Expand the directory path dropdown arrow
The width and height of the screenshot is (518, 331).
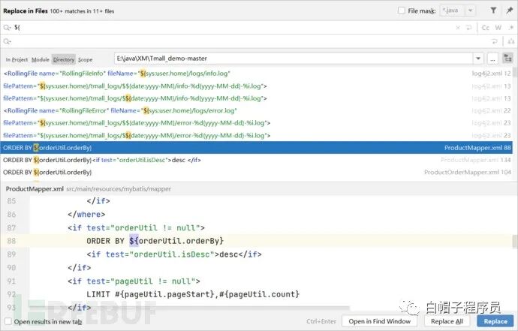point(478,59)
